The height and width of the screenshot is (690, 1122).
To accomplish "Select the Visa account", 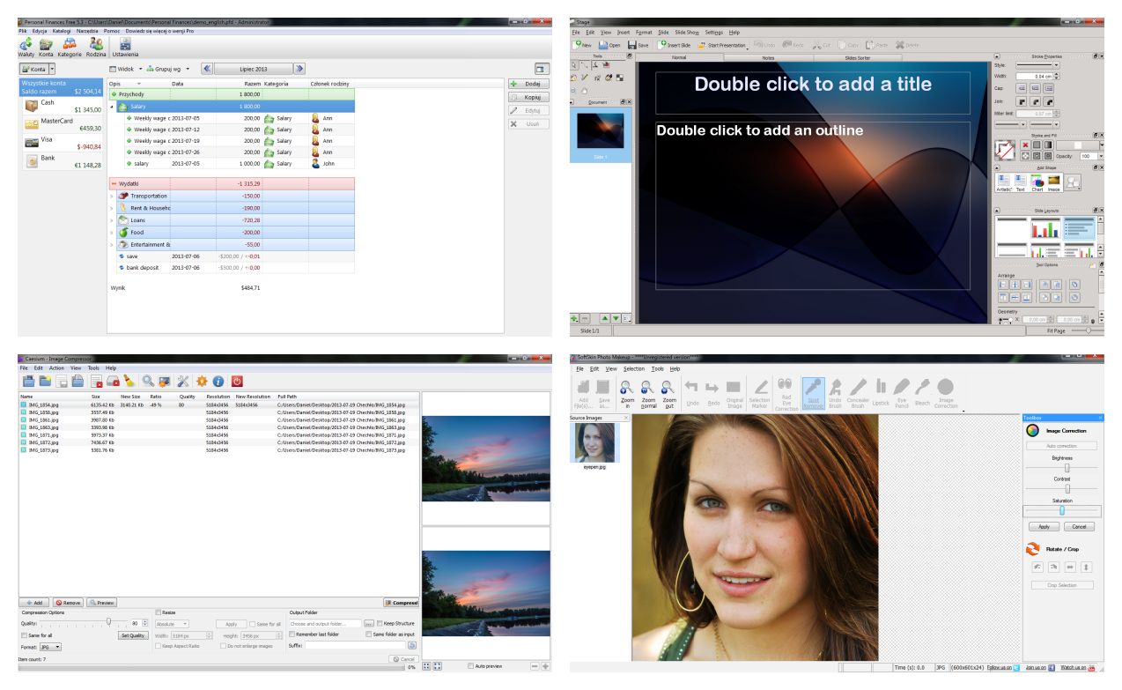I will [x=61, y=143].
